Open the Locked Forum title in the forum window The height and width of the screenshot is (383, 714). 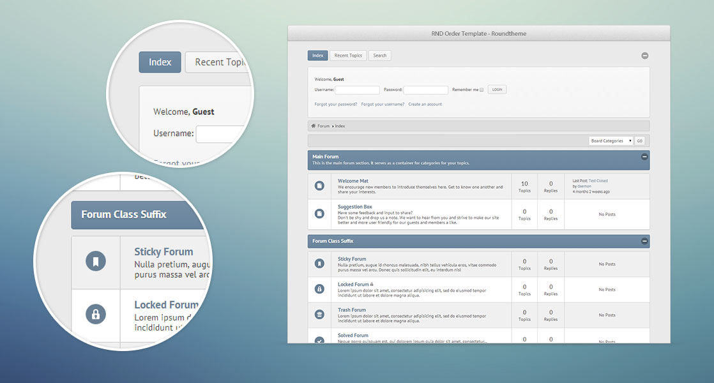pos(353,284)
